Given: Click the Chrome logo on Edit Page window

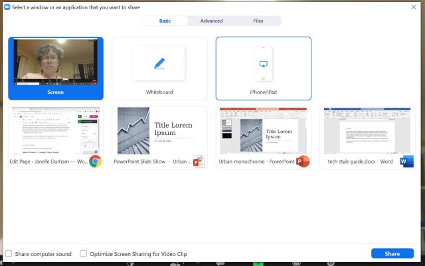Looking at the screenshot, I should click(95, 161).
